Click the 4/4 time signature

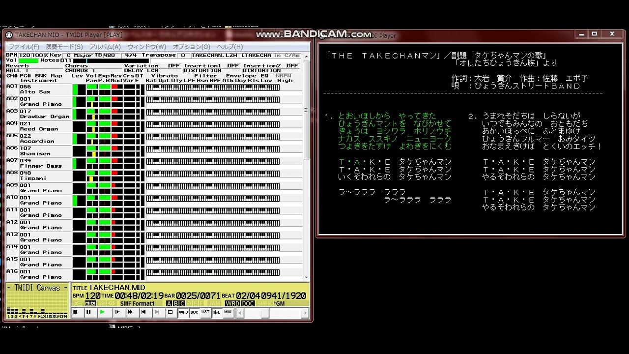click(x=131, y=56)
